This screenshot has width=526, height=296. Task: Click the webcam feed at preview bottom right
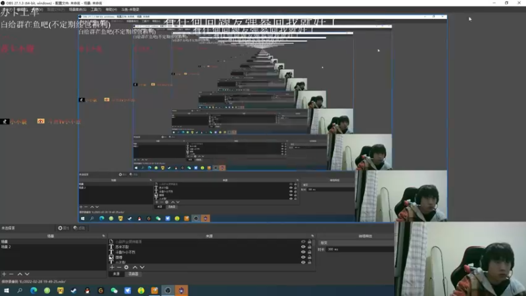[460, 259]
